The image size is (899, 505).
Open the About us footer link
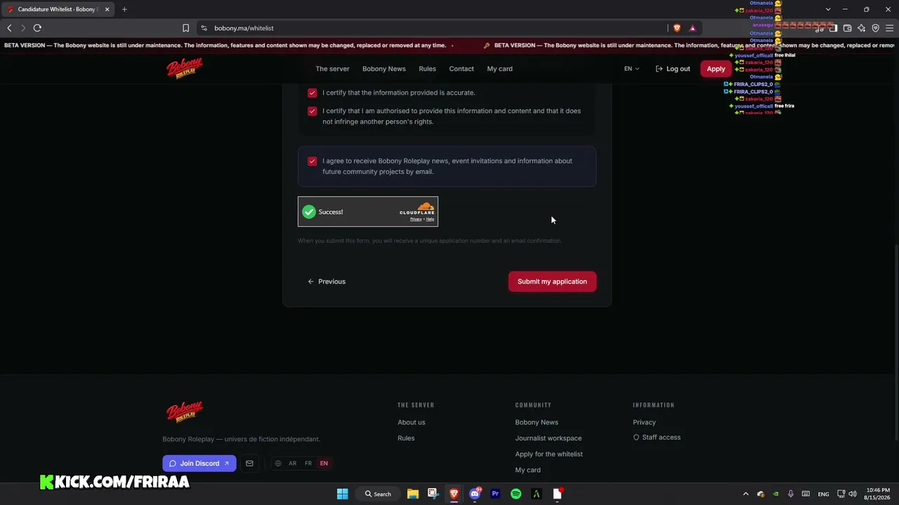click(x=412, y=422)
